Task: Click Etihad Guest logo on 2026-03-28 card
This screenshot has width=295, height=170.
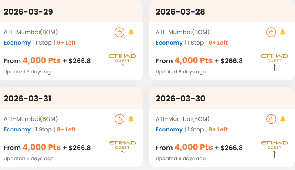Action: click(274, 58)
